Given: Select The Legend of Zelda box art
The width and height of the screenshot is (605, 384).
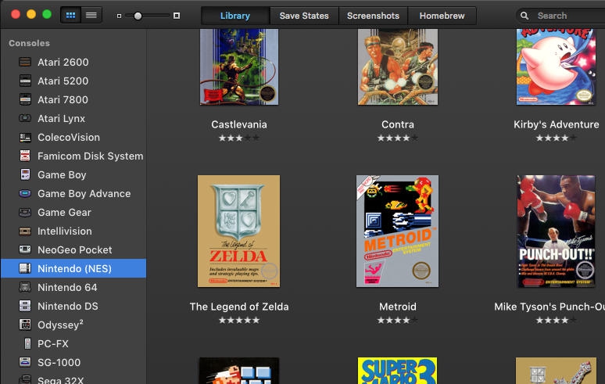Looking at the screenshot, I should [238, 231].
